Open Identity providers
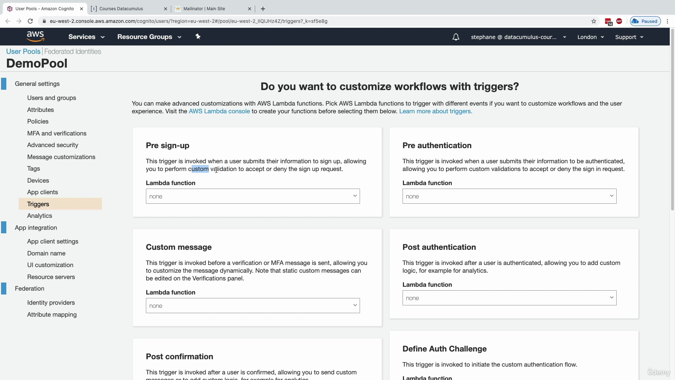This screenshot has height=380, width=675. tap(51, 303)
